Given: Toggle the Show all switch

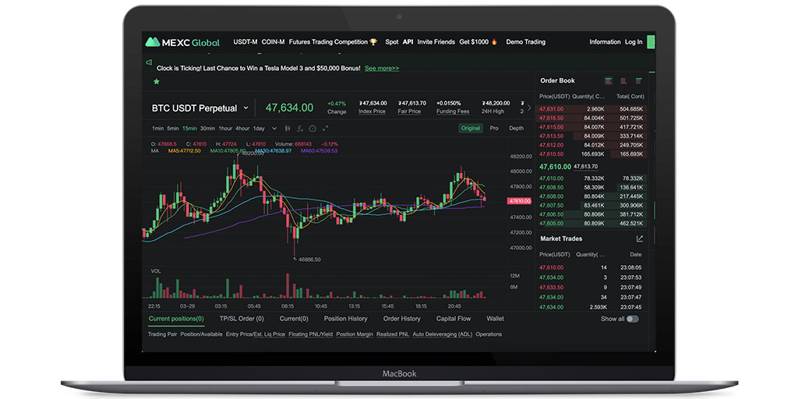Looking at the screenshot, I should point(632,319).
